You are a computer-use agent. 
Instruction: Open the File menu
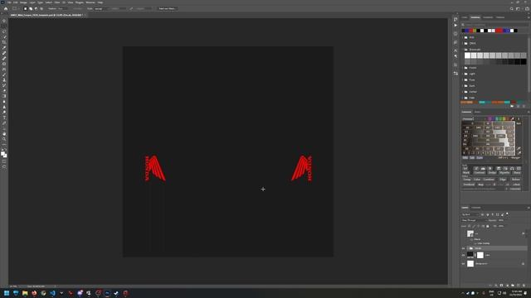point(9,2)
